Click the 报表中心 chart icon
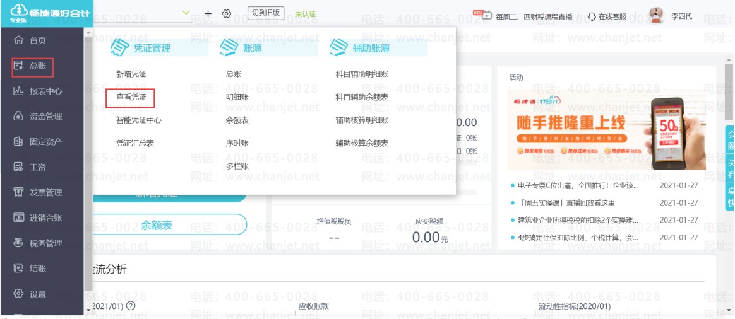735x319 pixels. point(19,91)
